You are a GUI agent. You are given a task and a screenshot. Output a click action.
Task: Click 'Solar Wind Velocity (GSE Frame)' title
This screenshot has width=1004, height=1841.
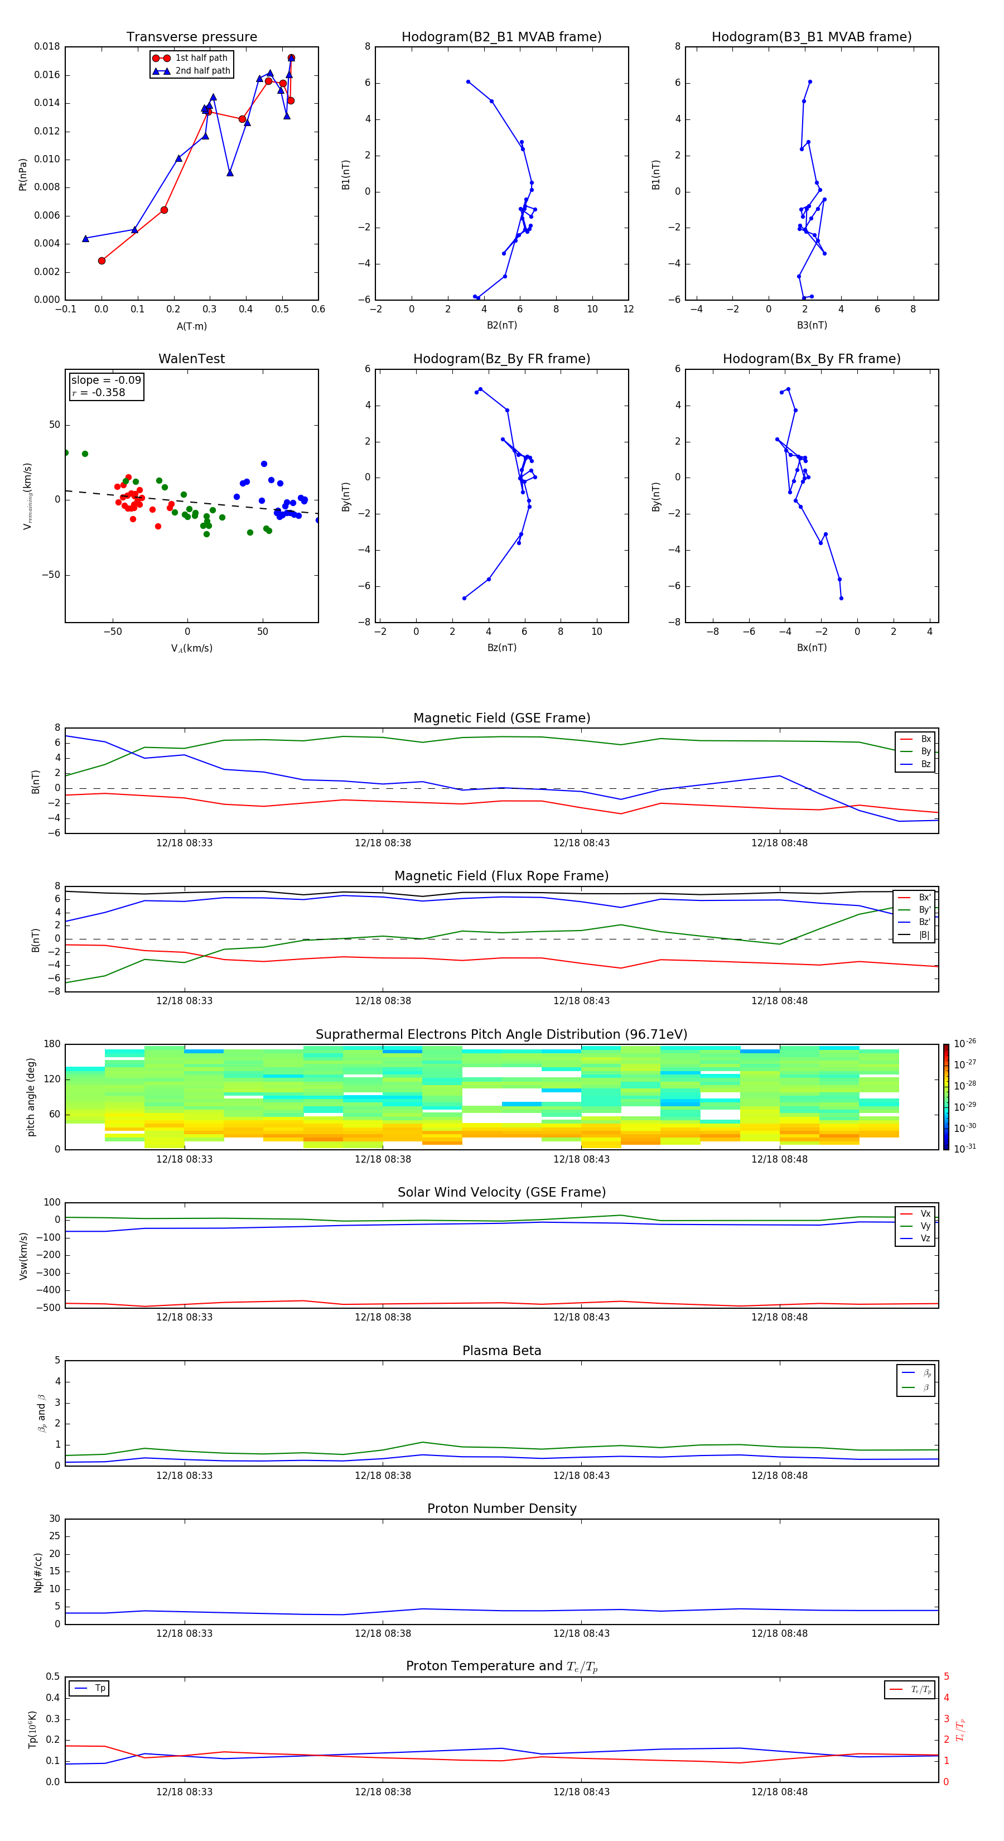[x=501, y=1192]
